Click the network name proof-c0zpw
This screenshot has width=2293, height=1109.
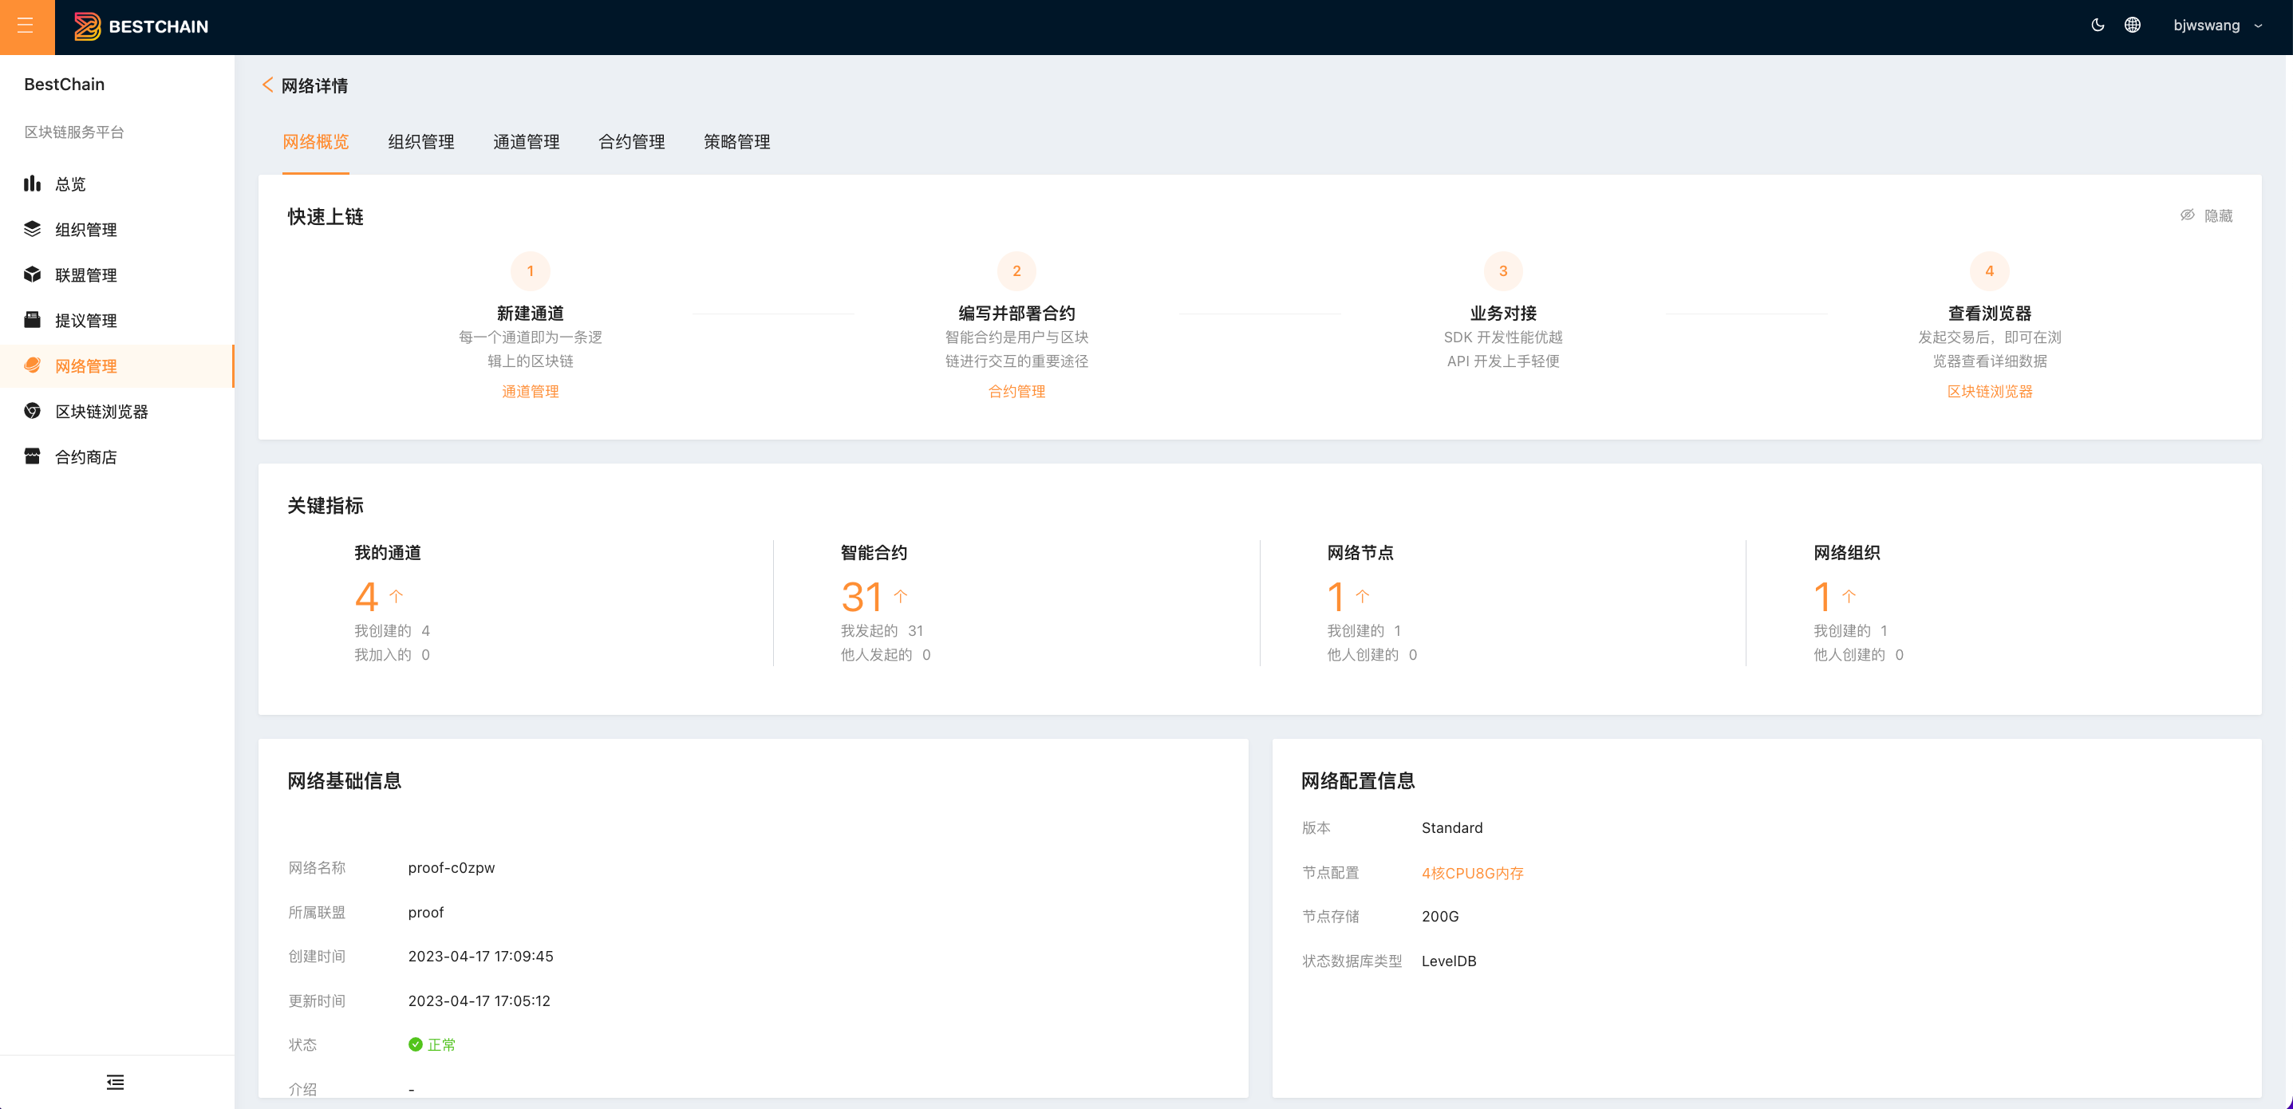pos(452,868)
